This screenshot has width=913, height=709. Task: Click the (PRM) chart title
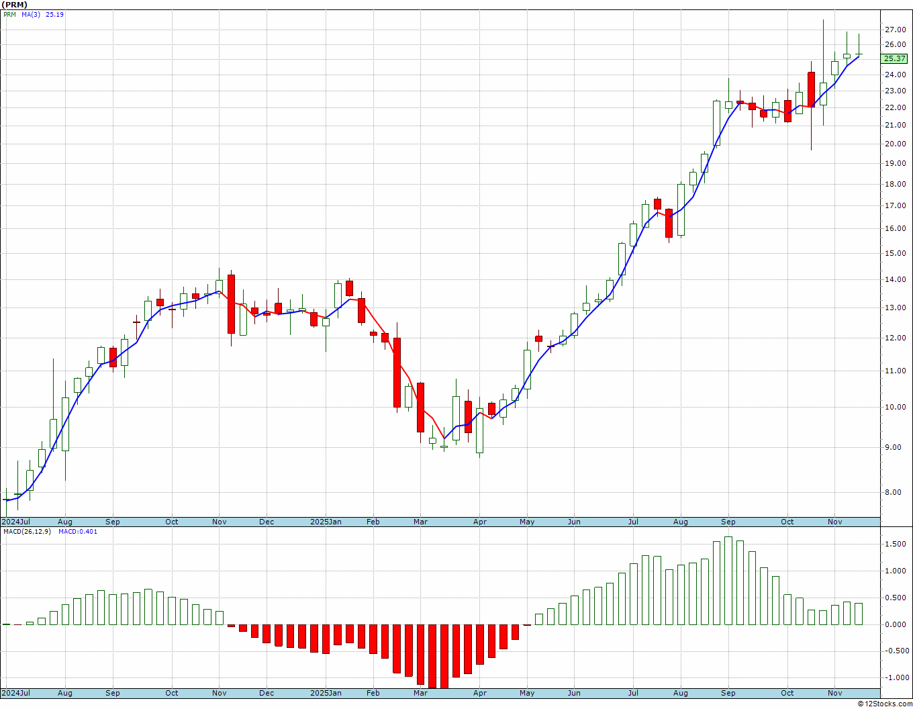coord(15,5)
